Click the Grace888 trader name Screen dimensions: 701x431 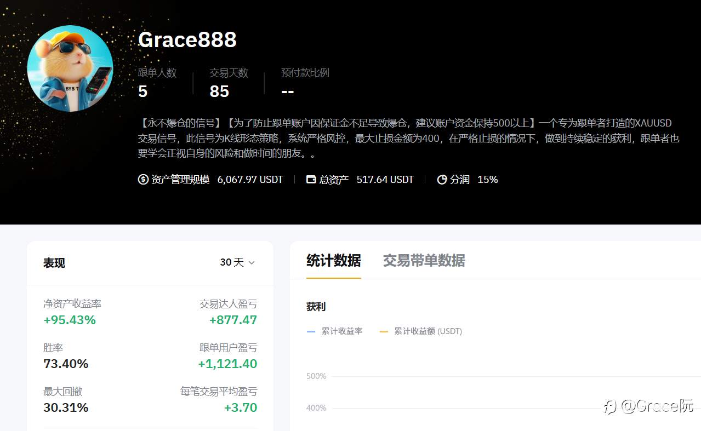(x=187, y=40)
